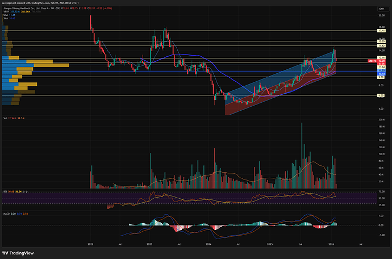Click the Vol indicator legend label

[5, 118]
